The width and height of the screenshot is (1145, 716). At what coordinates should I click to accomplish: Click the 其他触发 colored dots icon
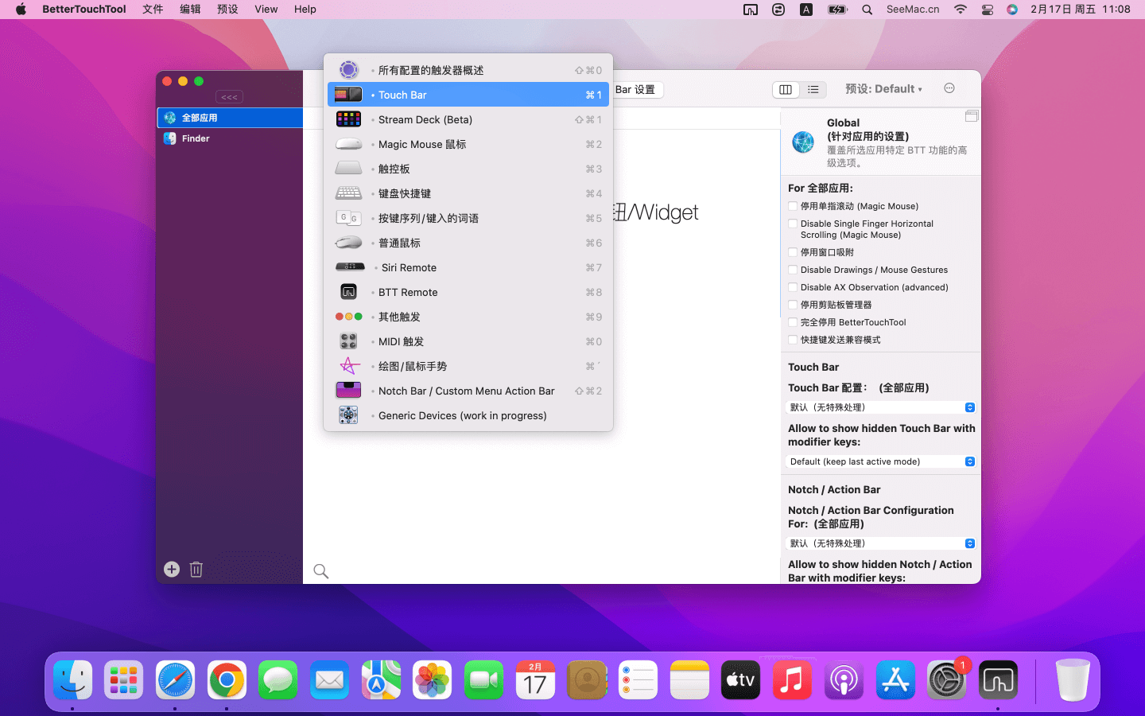(348, 317)
